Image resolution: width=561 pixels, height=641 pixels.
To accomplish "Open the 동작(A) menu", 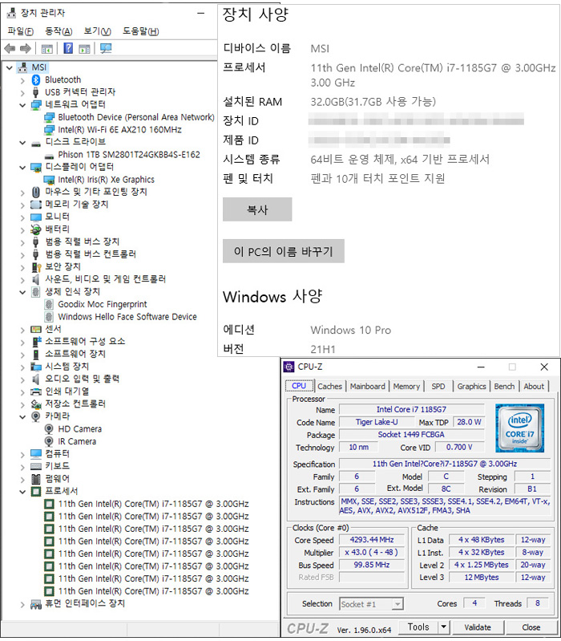I will coord(59,31).
